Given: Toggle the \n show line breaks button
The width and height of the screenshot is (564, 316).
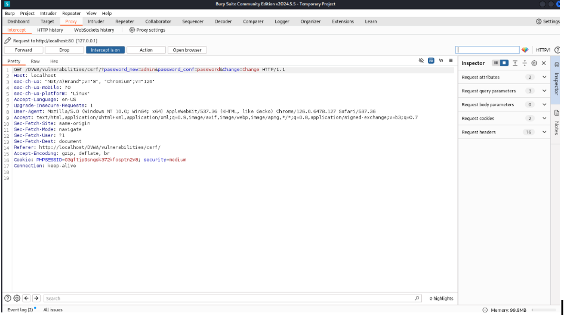Looking at the screenshot, I should click(441, 61).
